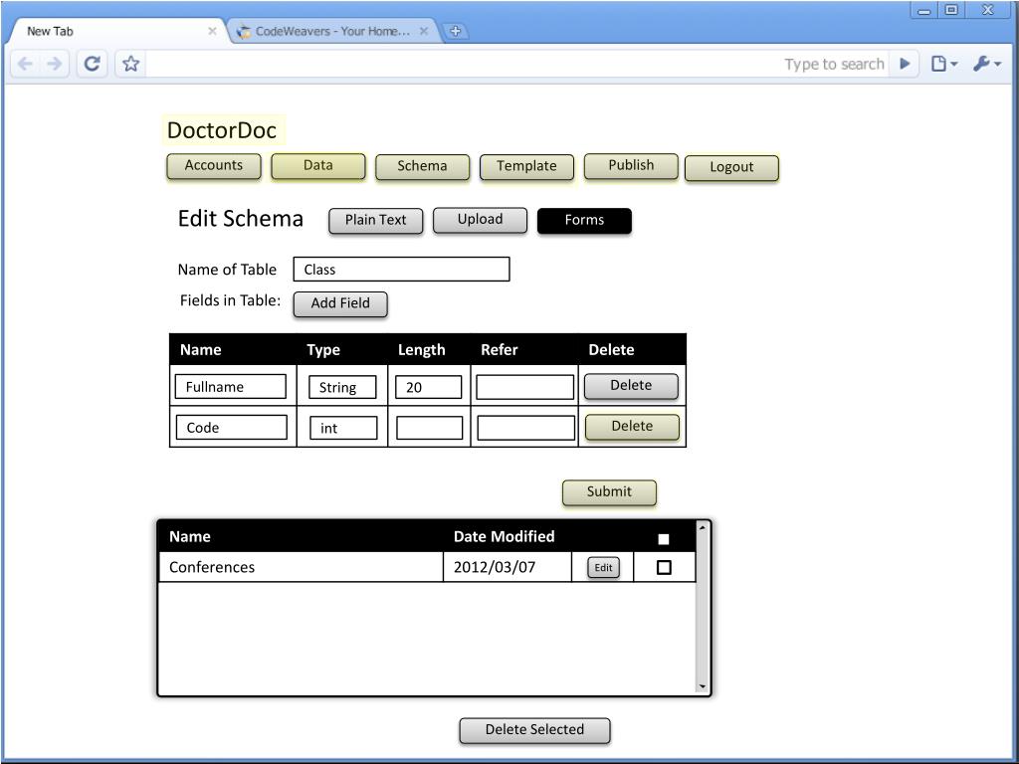Click the Delete Selected button
This screenshot has height=764, width=1019.
click(534, 730)
